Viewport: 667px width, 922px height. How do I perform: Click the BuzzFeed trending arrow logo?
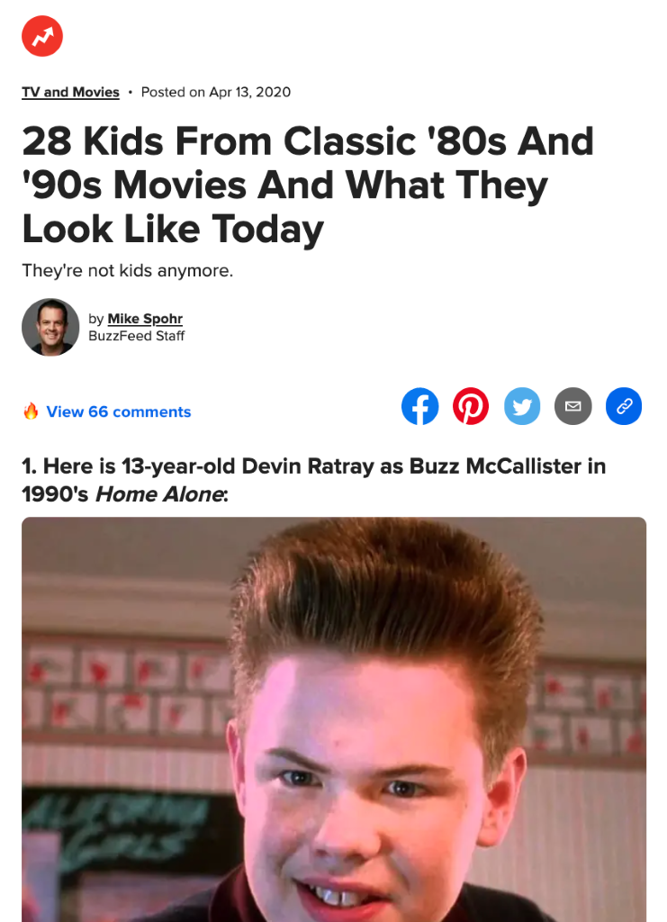coord(42,36)
